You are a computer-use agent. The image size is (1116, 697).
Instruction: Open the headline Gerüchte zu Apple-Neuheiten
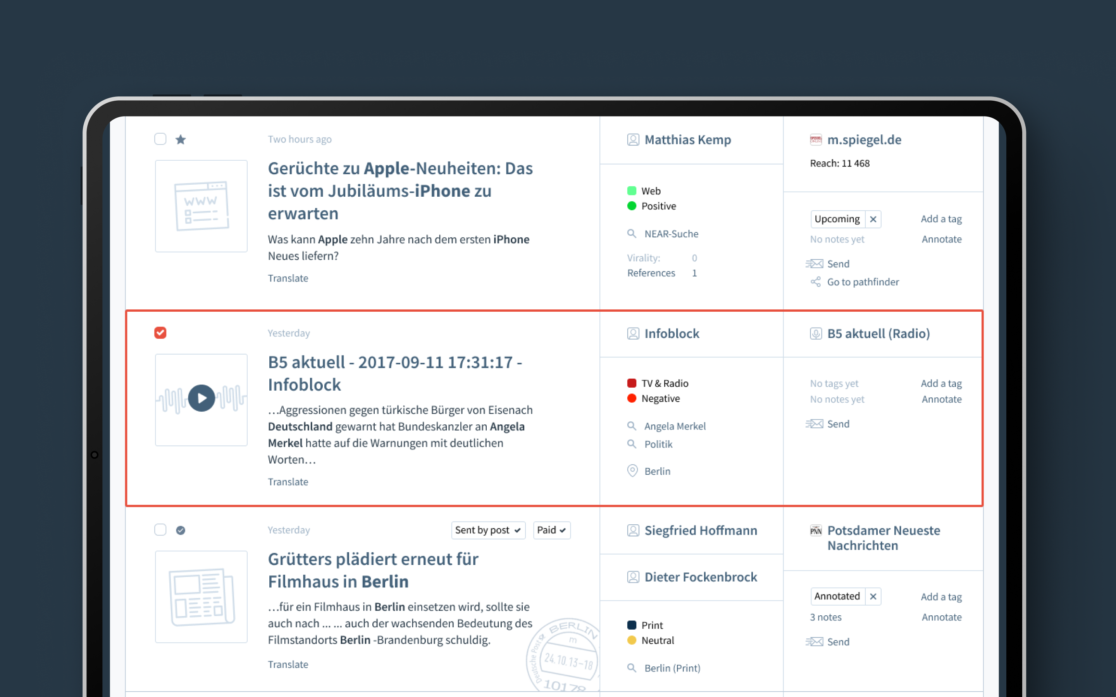(x=400, y=191)
